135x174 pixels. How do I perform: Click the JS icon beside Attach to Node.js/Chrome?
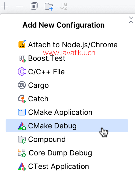pyautogui.click(x=22, y=44)
